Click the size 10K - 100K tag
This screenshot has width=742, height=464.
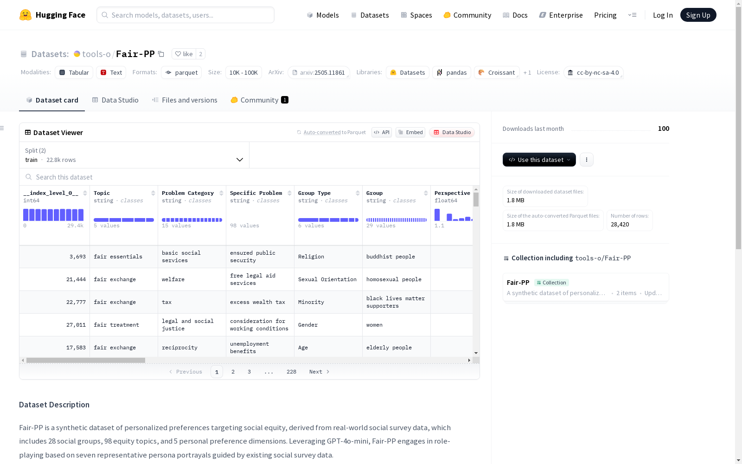(x=243, y=72)
